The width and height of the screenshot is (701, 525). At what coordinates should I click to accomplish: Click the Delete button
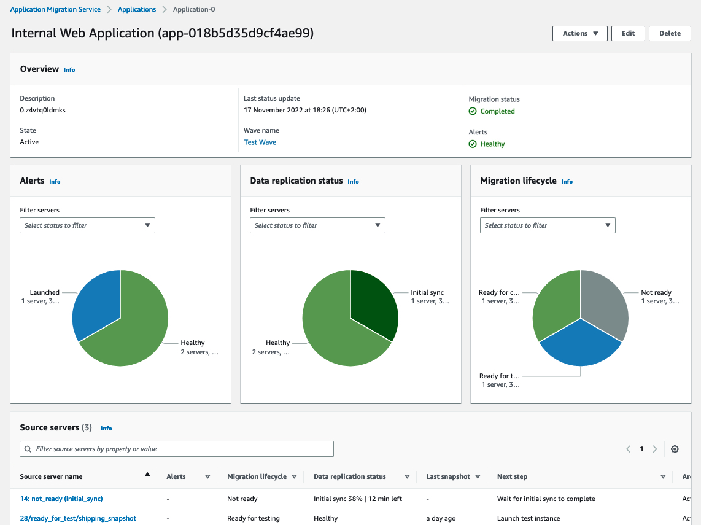(x=670, y=33)
